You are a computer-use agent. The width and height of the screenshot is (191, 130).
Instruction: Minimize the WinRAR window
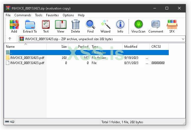(x=155, y=8)
